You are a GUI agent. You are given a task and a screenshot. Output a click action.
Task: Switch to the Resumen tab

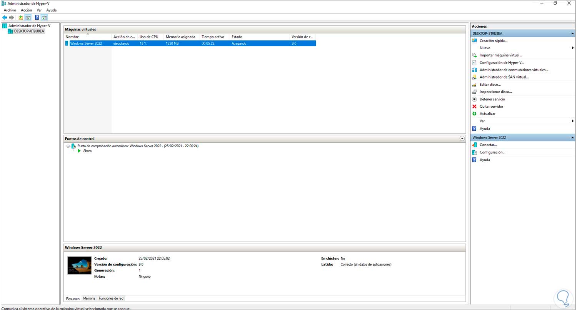[x=73, y=298]
